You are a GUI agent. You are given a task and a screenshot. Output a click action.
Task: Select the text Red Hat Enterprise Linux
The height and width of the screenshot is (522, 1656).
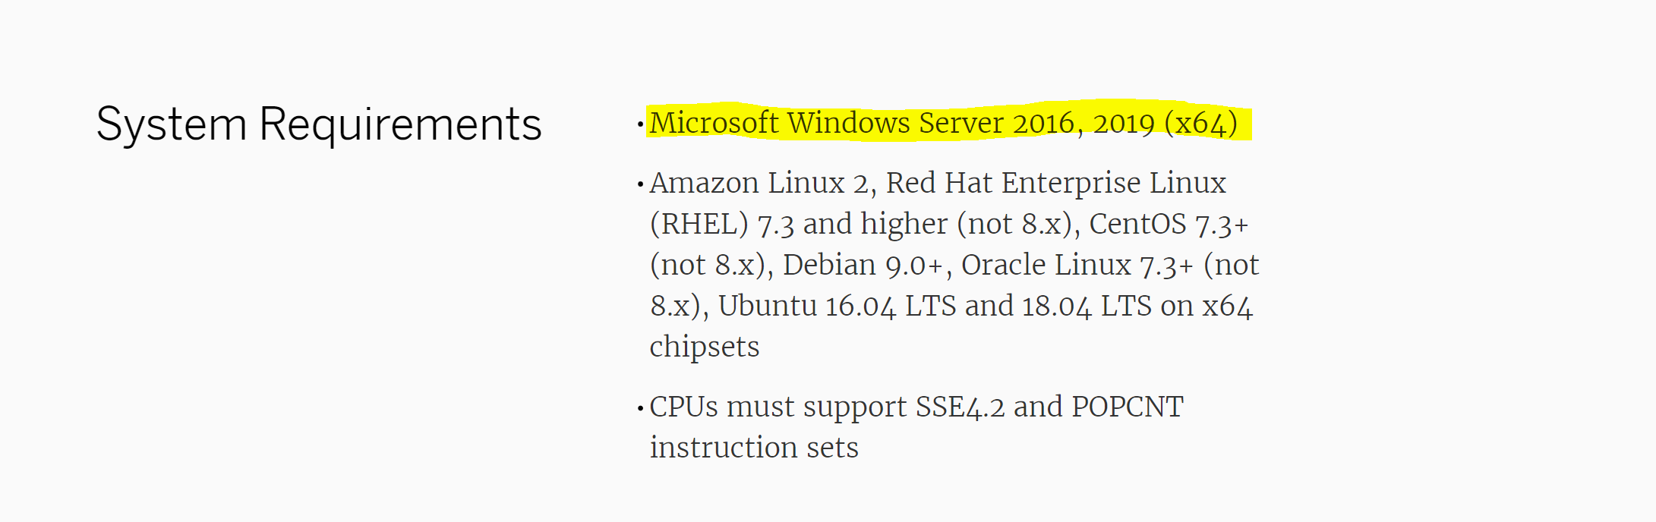click(1056, 183)
